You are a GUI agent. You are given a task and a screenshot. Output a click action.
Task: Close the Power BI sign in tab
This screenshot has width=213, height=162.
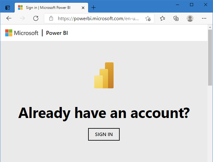click(83, 8)
